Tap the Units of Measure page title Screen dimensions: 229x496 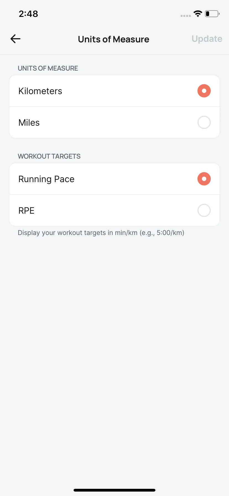(113, 39)
